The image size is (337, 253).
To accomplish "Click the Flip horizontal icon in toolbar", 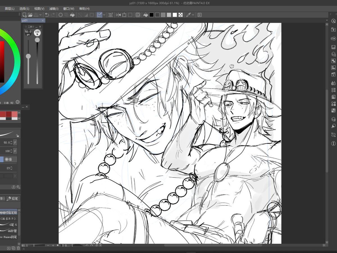I will coord(119,15).
